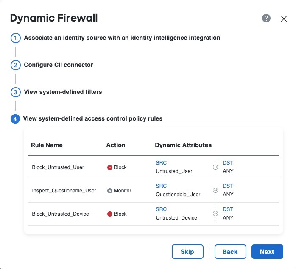This screenshot has width=296, height=269.
Task: Expand View system-defined filters step
Action: (x=63, y=92)
